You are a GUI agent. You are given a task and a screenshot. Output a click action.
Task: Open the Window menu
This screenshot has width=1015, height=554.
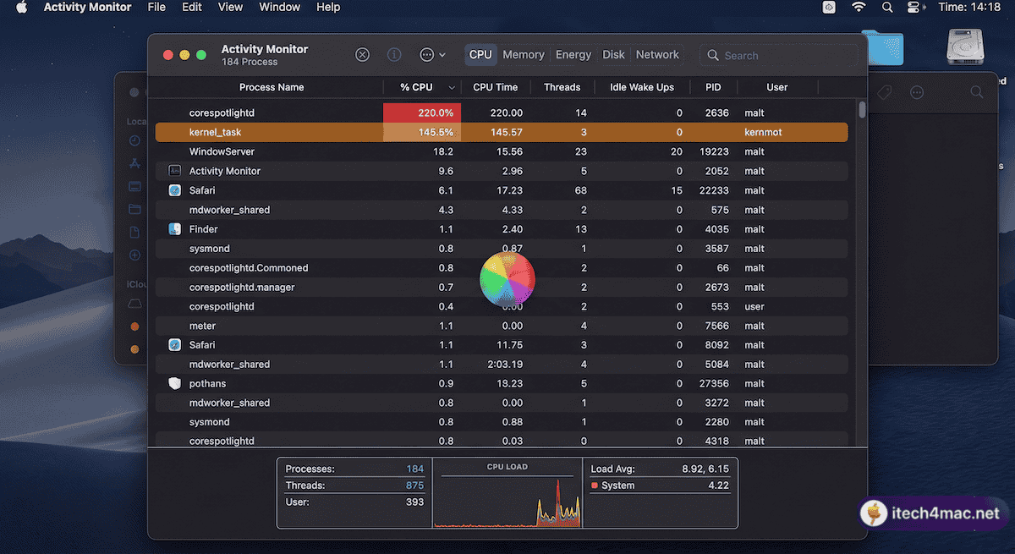279,8
